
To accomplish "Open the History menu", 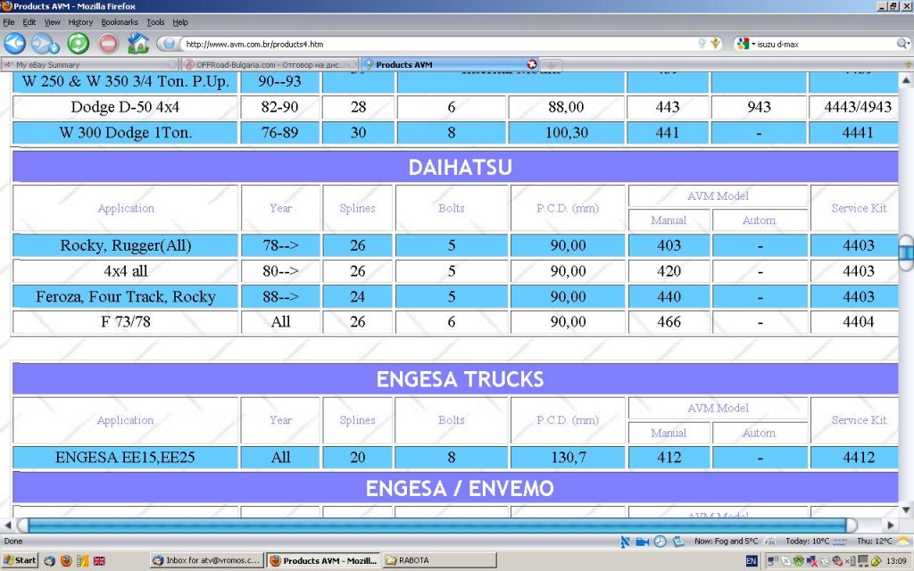I will coord(80,22).
